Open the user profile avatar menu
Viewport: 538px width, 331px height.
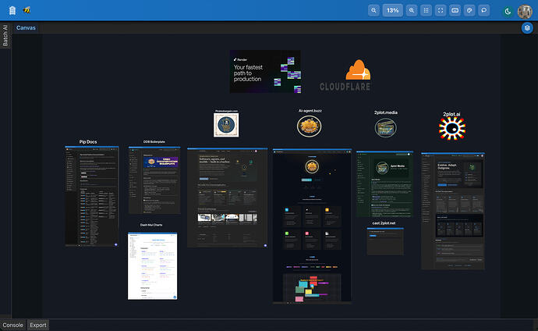[x=525, y=12]
